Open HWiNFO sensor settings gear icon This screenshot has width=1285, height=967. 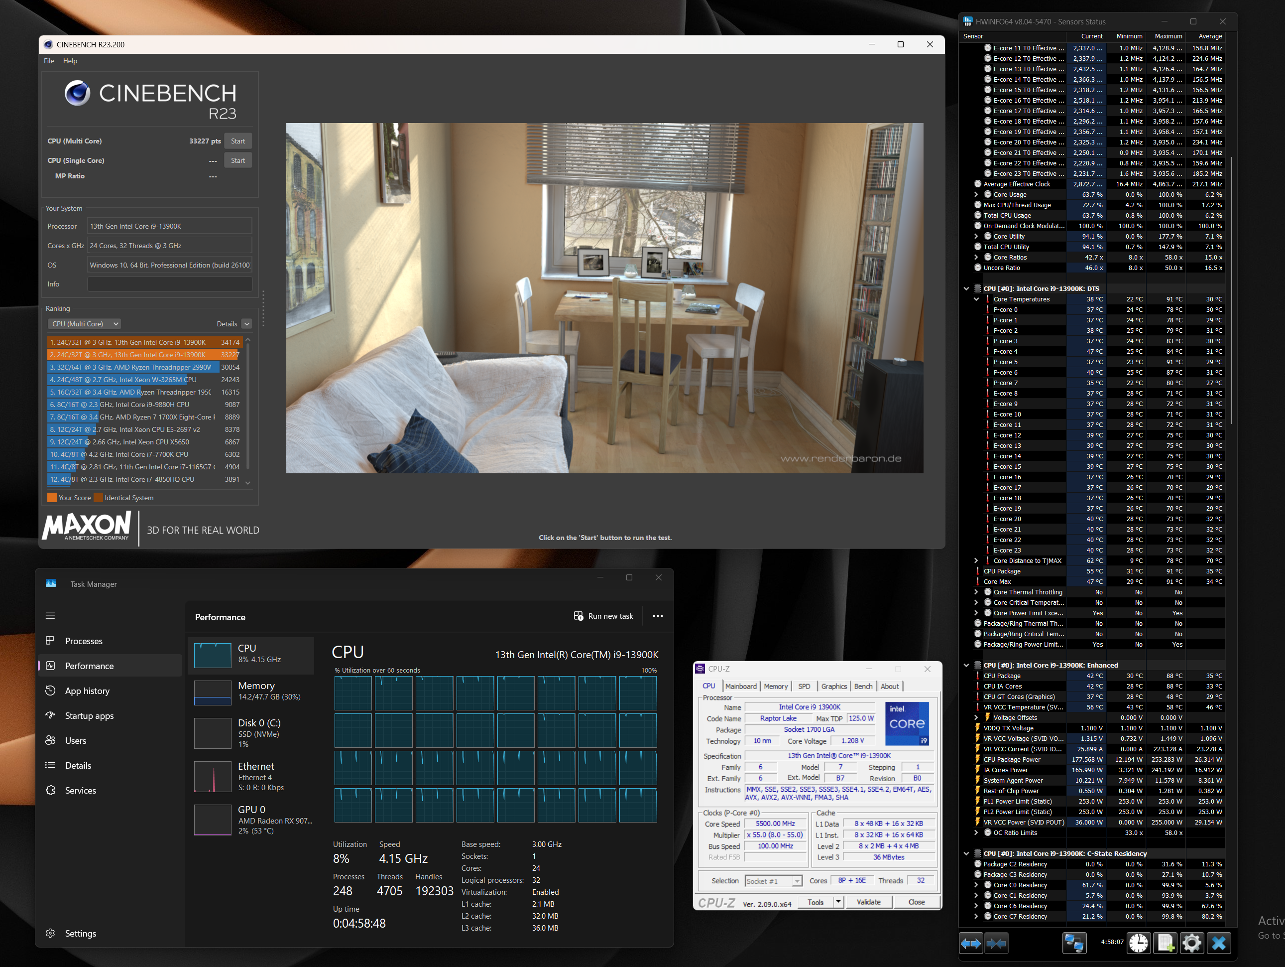tap(1192, 943)
